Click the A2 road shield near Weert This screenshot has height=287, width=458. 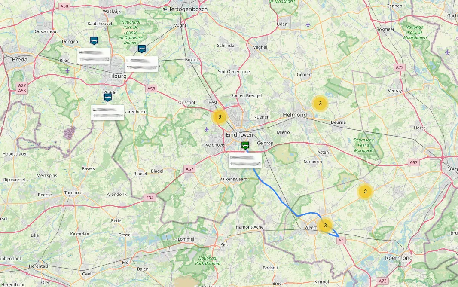tap(341, 241)
